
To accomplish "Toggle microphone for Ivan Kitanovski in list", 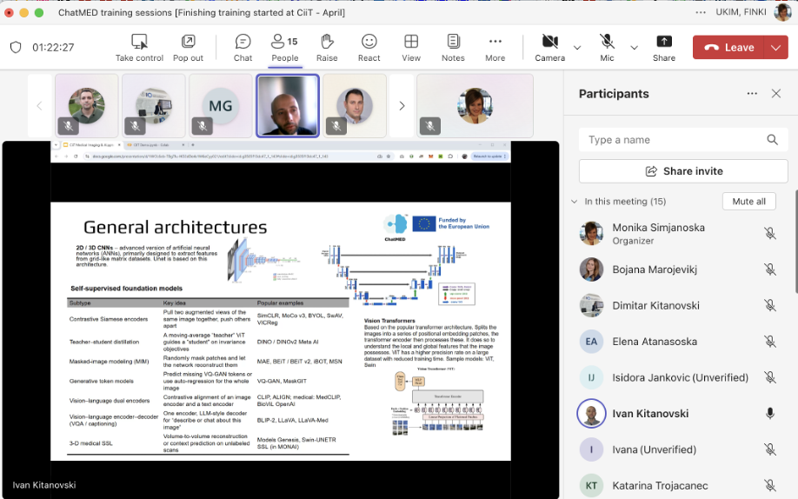I will coord(769,414).
